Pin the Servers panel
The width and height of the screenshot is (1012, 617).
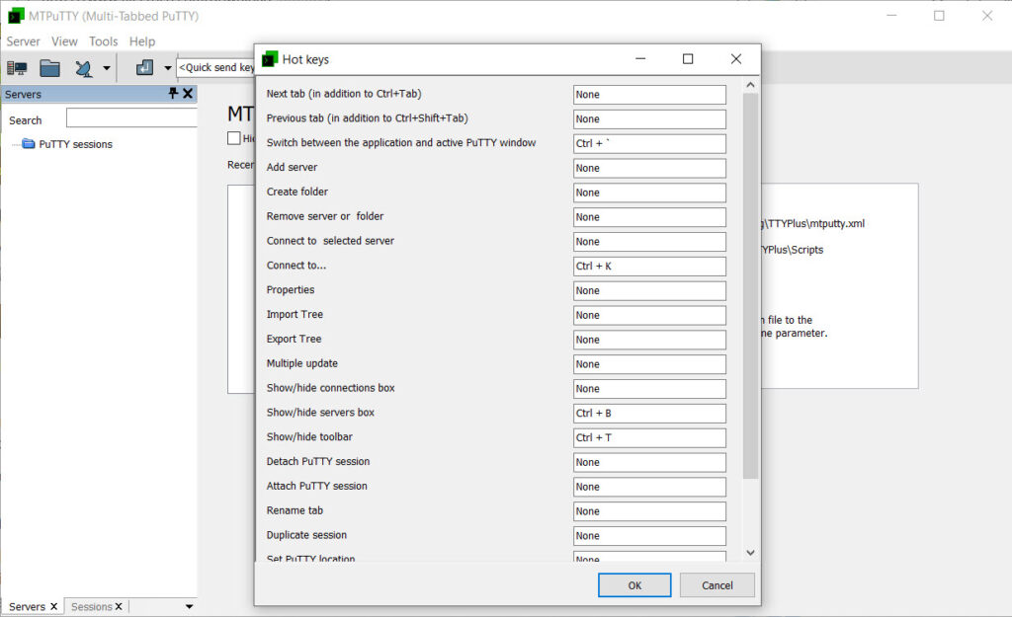(173, 94)
